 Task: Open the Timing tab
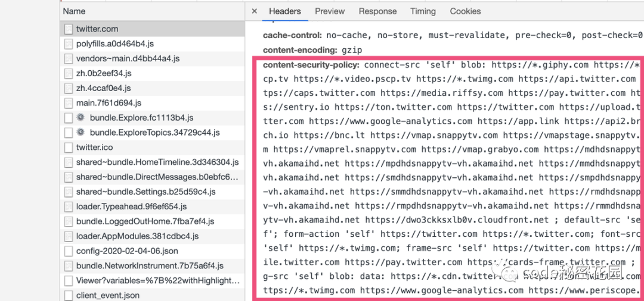click(423, 11)
